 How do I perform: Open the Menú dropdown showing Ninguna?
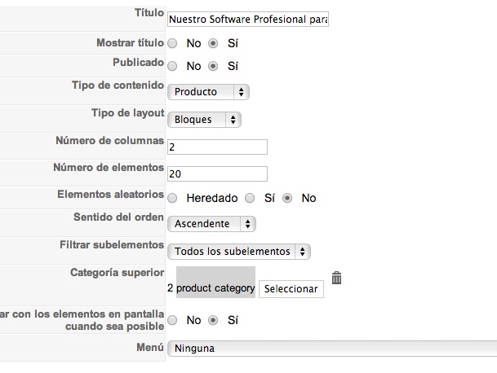coord(331,349)
